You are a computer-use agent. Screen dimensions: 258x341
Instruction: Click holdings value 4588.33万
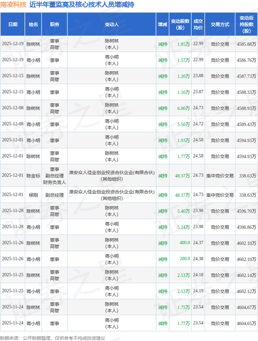[247, 92]
